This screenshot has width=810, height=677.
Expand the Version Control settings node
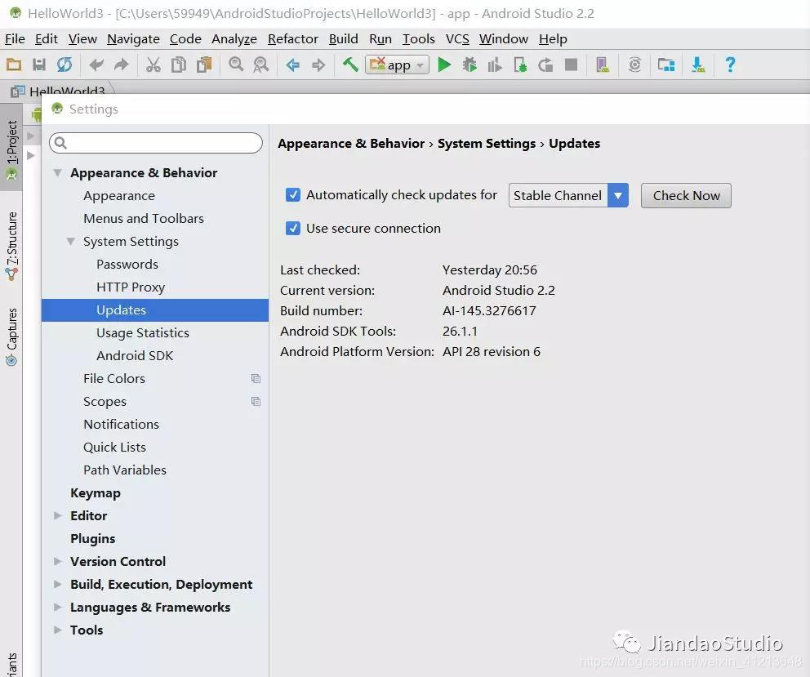click(x=58, y=561)
